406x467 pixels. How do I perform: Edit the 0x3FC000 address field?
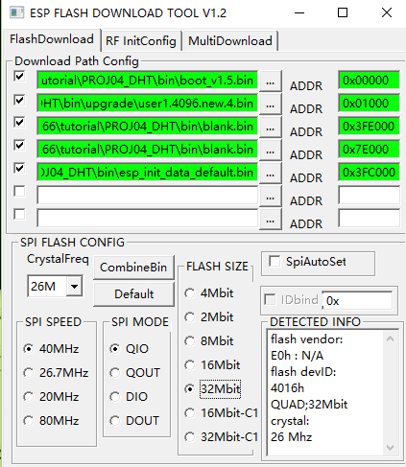369,172
